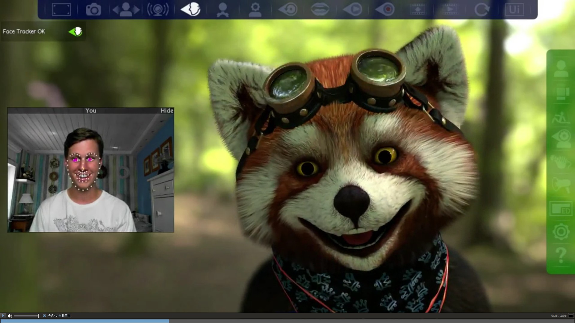Open the avatar panel in green sidebar
Screen dimensions: 575x323
(x=561, y=68)
